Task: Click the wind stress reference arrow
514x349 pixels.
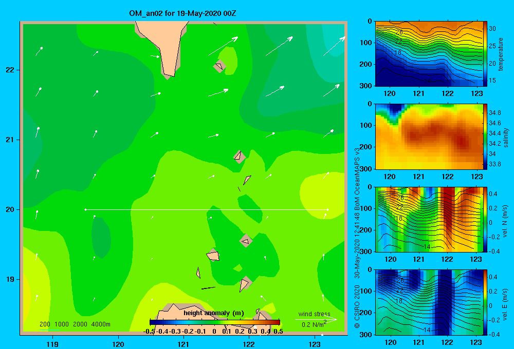Action: pos(316,319)
